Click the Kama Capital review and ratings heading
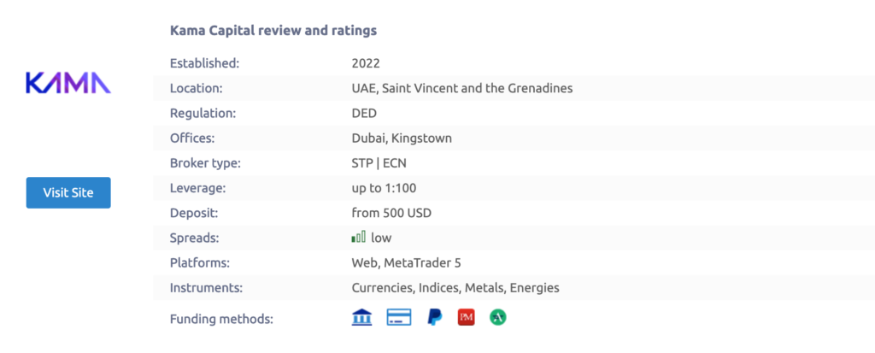Image resolution: width=875 pixels, height=353 pixels. (273, 31)
